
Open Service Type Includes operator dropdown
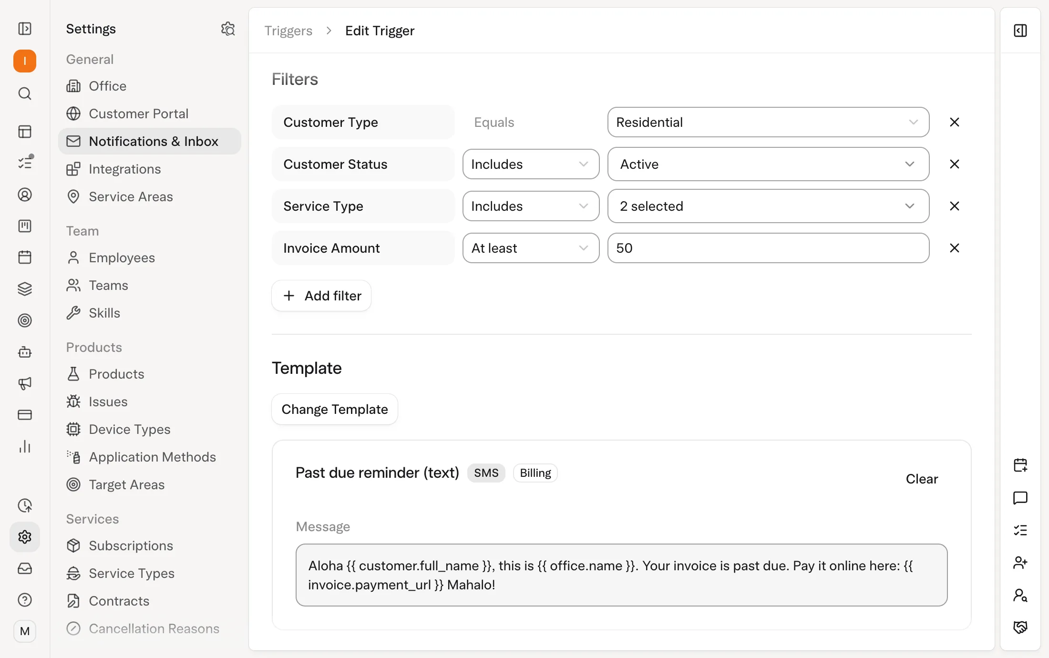tap(531, 206)
